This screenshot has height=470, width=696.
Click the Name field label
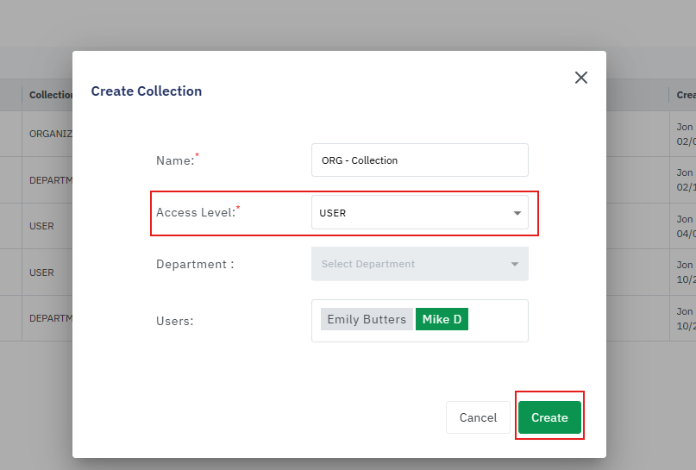pos(175,160)
